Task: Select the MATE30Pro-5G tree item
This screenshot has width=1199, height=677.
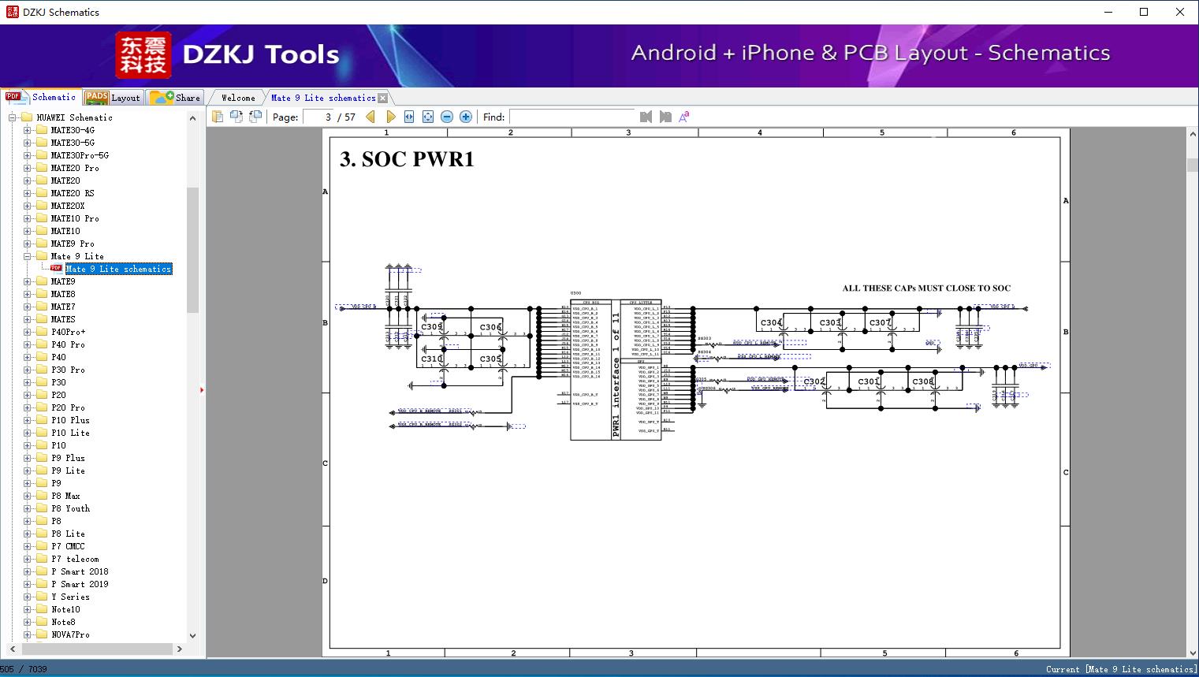Action: pos(80,155)
